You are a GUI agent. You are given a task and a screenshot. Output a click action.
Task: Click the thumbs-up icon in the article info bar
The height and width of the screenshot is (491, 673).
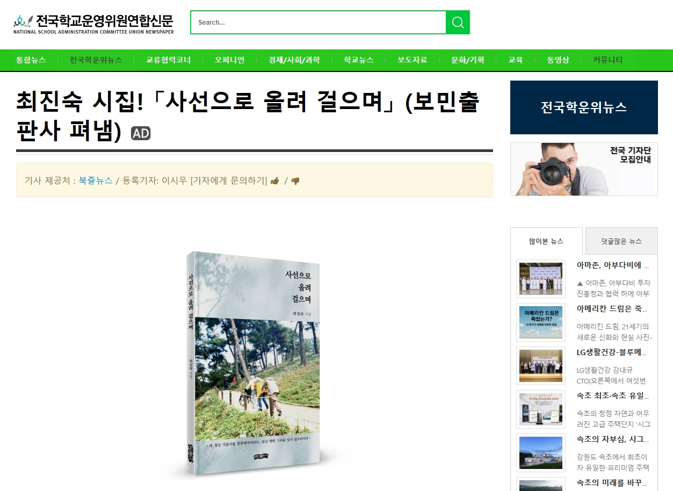pyautogui.click(x=275, y=181)
